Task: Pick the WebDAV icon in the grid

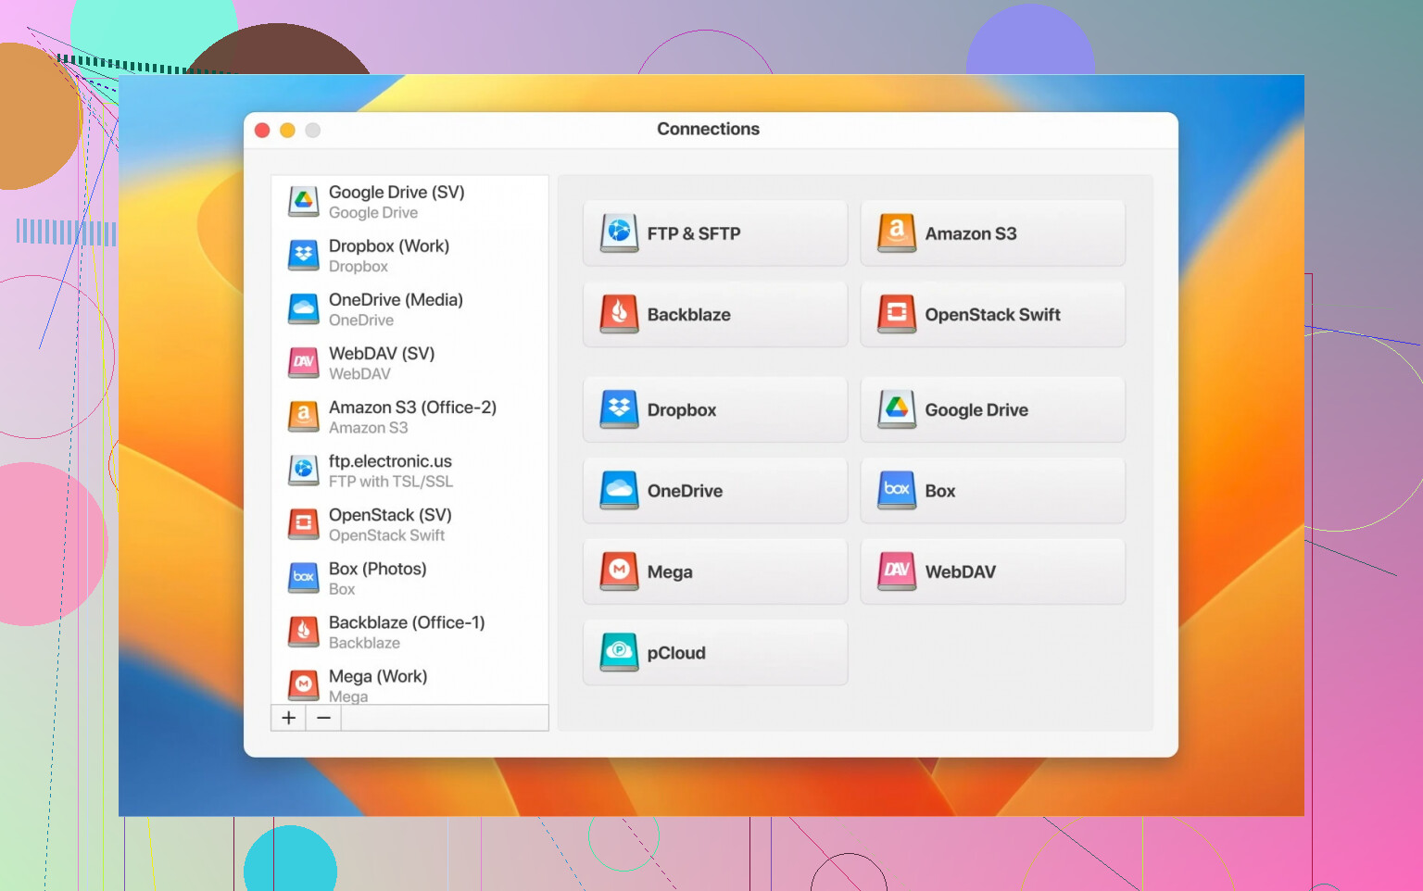Action: 896,571
